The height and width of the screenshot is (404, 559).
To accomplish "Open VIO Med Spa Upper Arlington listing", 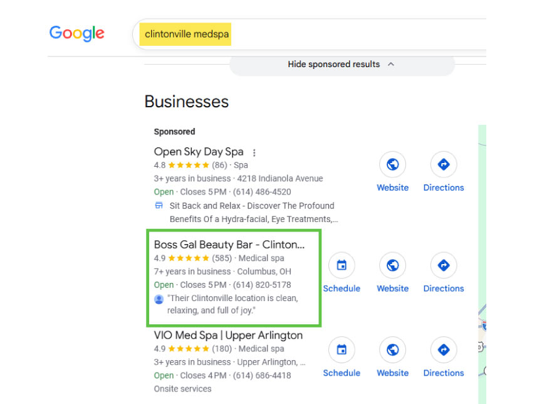I will click(x=228, y=336).
